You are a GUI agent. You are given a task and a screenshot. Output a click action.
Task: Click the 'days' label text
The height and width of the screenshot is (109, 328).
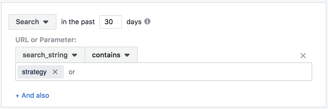point(134,22)
